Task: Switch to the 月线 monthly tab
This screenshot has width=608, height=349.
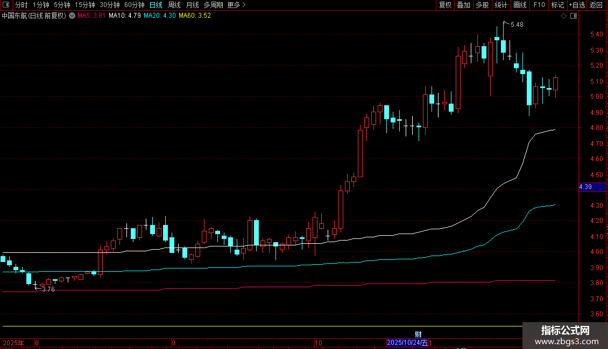Action: tap(192, 5)
